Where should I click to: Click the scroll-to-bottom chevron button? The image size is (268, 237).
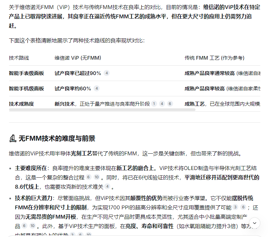coord(255,223)
